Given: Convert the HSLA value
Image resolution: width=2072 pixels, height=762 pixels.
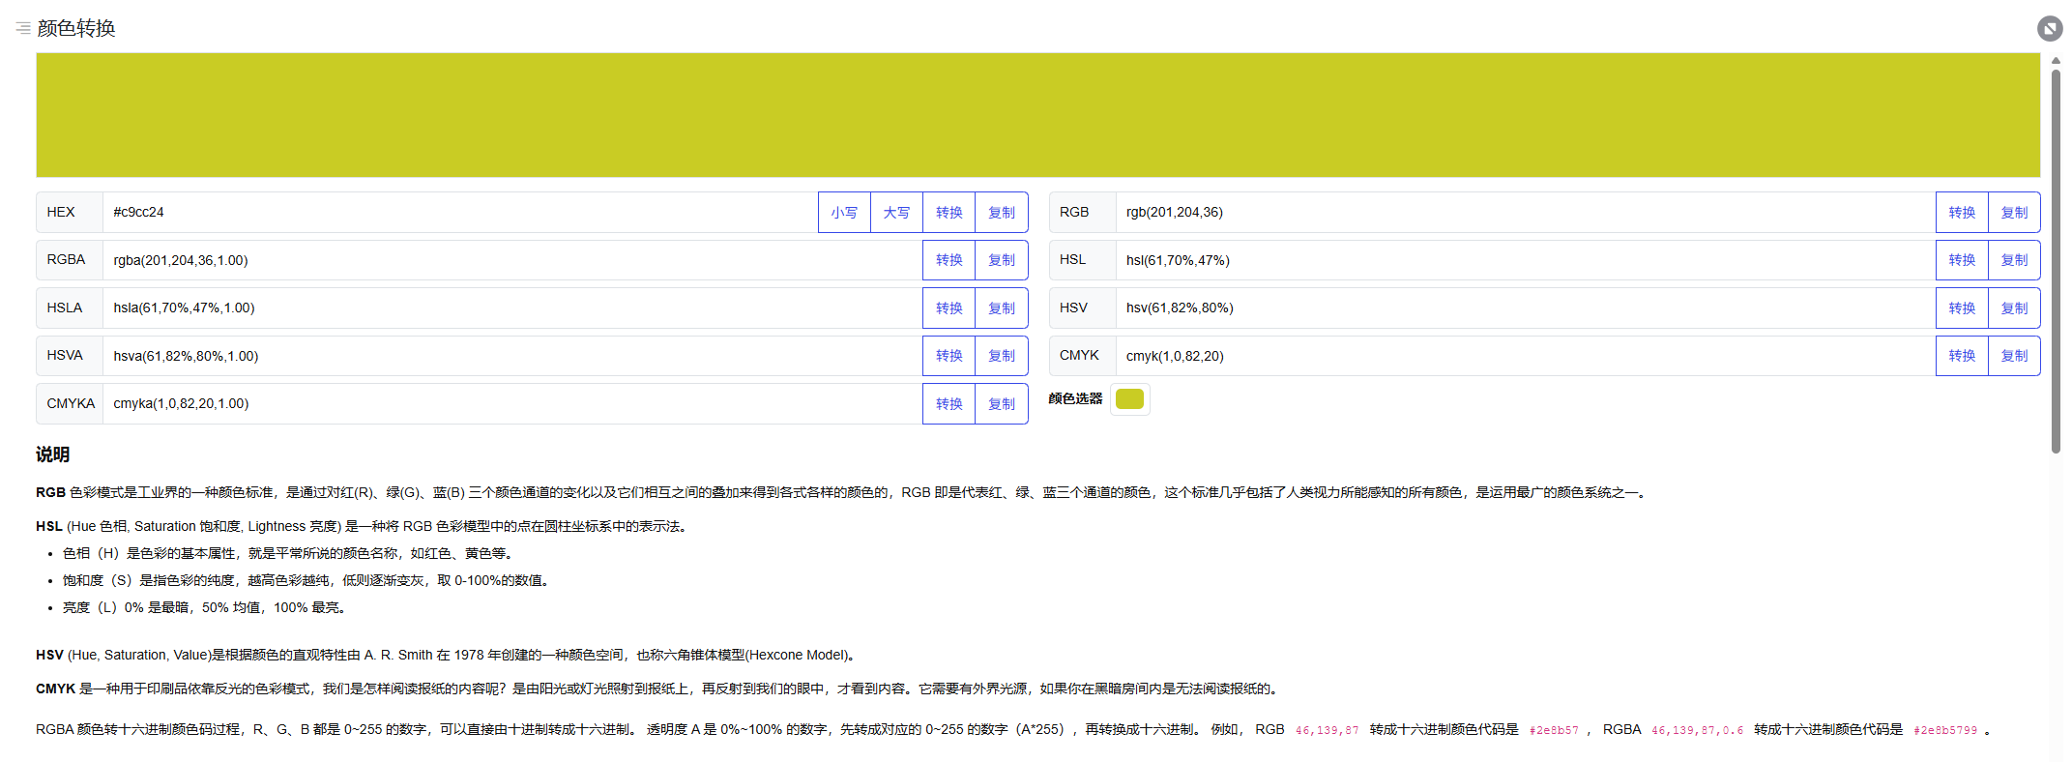Looking at the screenshot, I should [948, 308].
